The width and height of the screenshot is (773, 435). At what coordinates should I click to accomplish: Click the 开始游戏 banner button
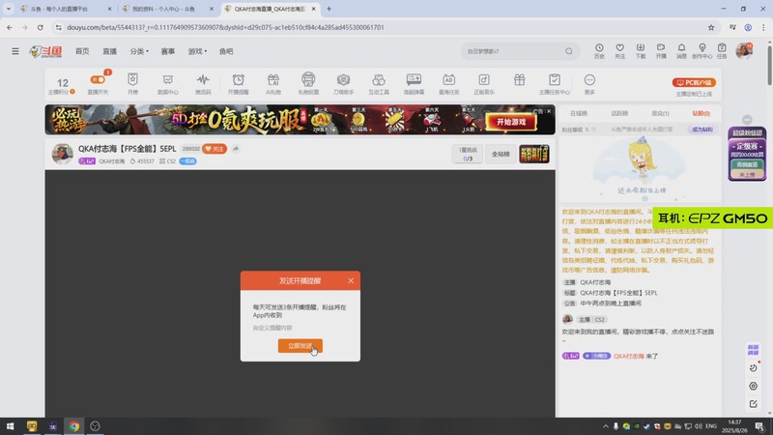(x=511, y=122)
